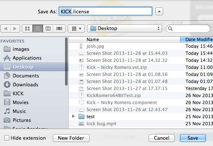Switch to icon view mode
The height and width of the screenshot is (146, 213).
coord(27,29)
